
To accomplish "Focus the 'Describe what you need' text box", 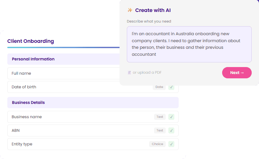I will click(189, 44).
